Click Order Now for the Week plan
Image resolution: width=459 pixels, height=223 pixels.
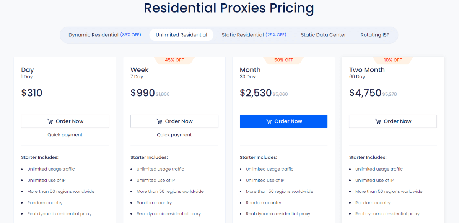174,121
